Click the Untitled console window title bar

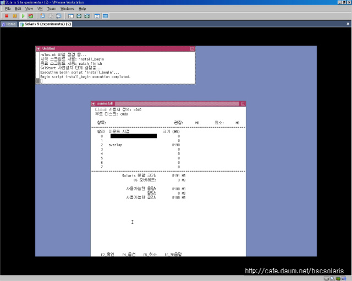click(115, 49)
